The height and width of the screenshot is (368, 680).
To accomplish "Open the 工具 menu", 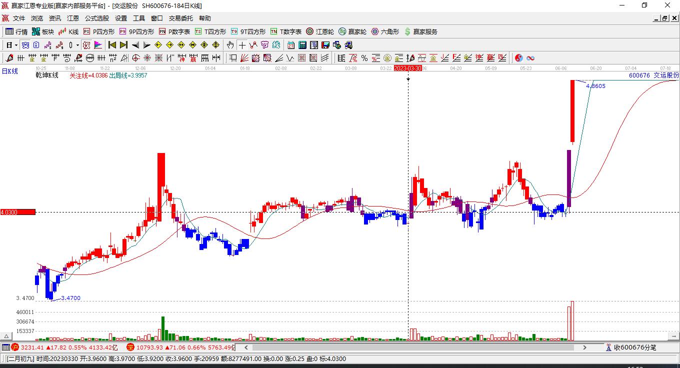I will click(139, 18).
